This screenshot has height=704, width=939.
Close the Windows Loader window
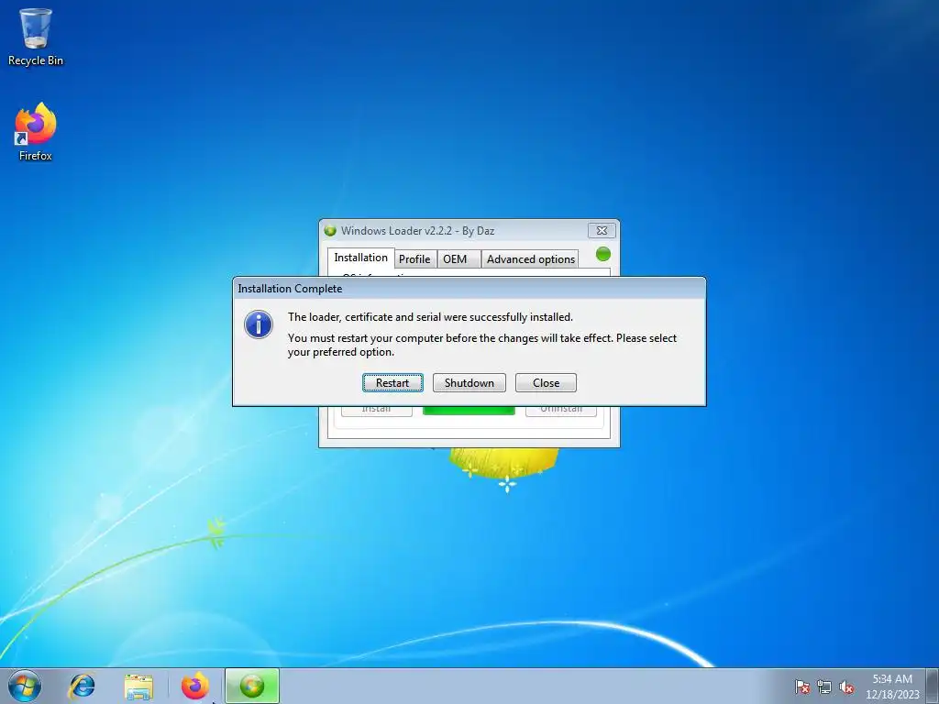point(602,230)
